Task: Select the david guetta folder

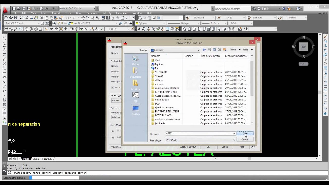Action: (x=162, y=100)
